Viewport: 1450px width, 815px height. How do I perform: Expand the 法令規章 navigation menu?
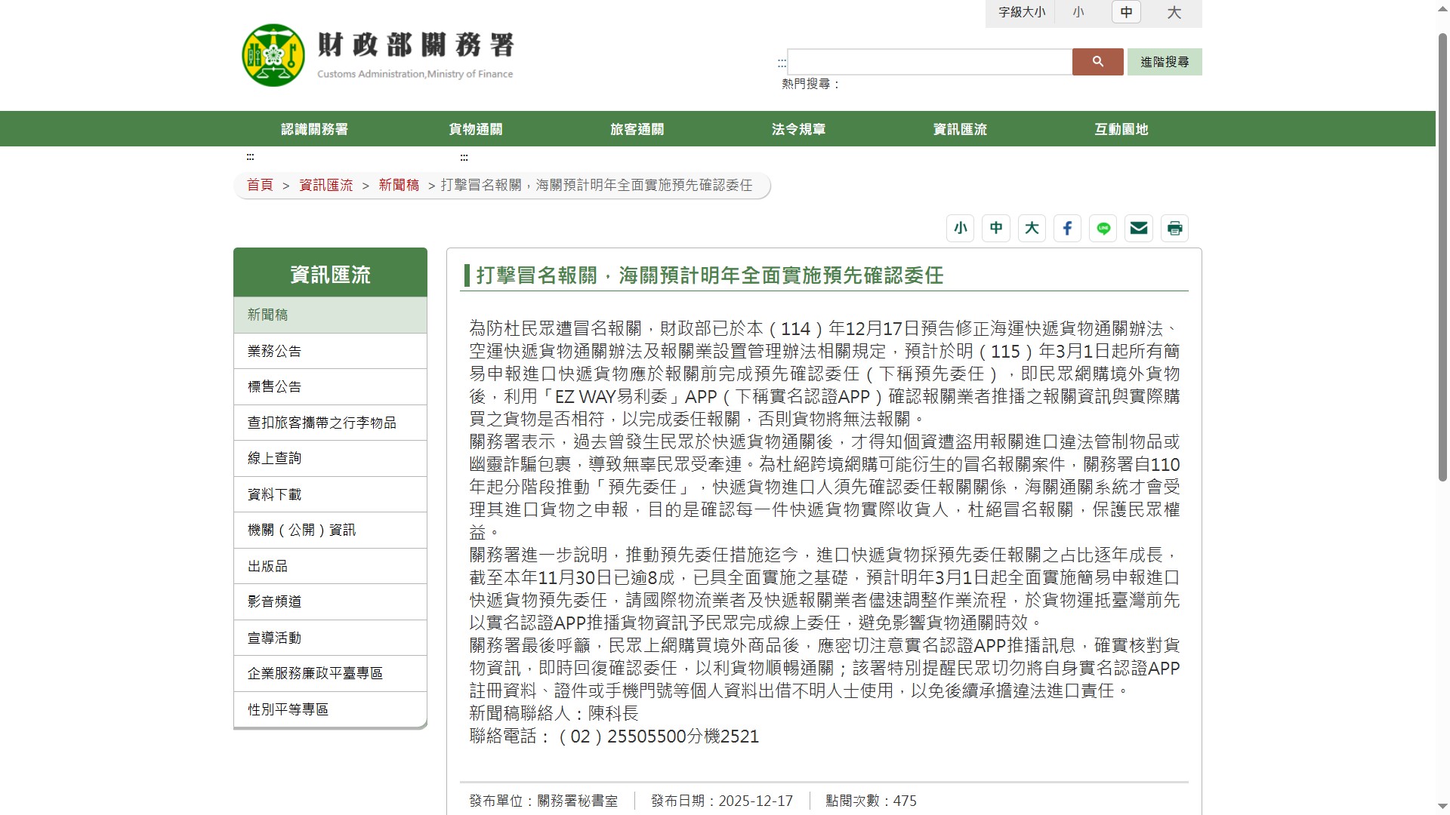pyautogui.click(x=798, y=129)
